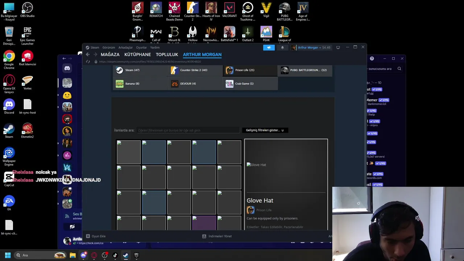
Task: Select the Opera GX tarayıcı desktop icon
Action: coord(9,84)
